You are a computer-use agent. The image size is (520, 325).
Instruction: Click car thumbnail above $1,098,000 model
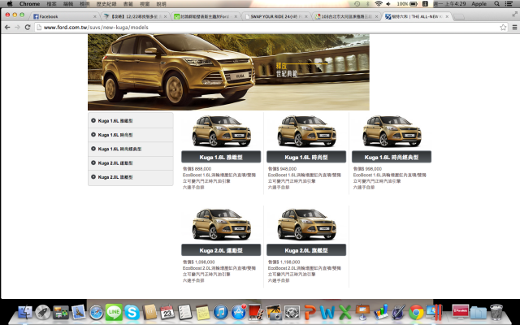click(221, 224)
